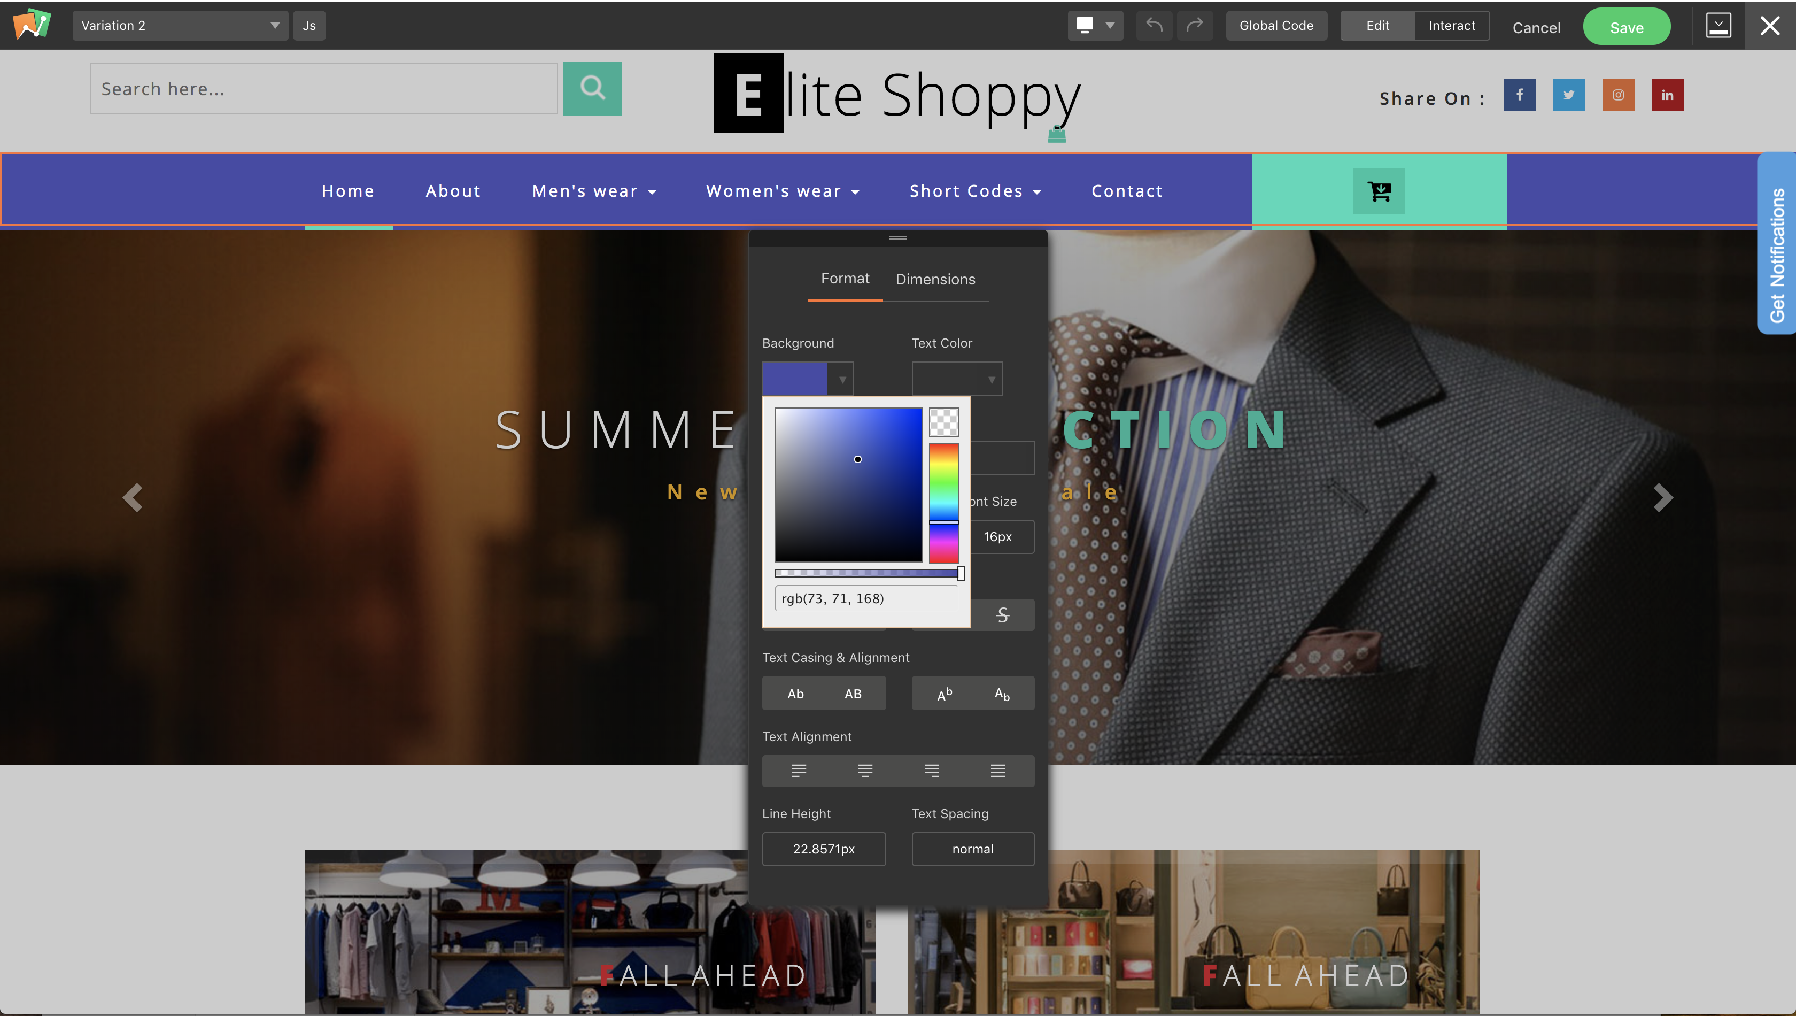1796x1016 pixels.
Task: Toggle uppercase AB text casing
Action: [x=853, y=694]
